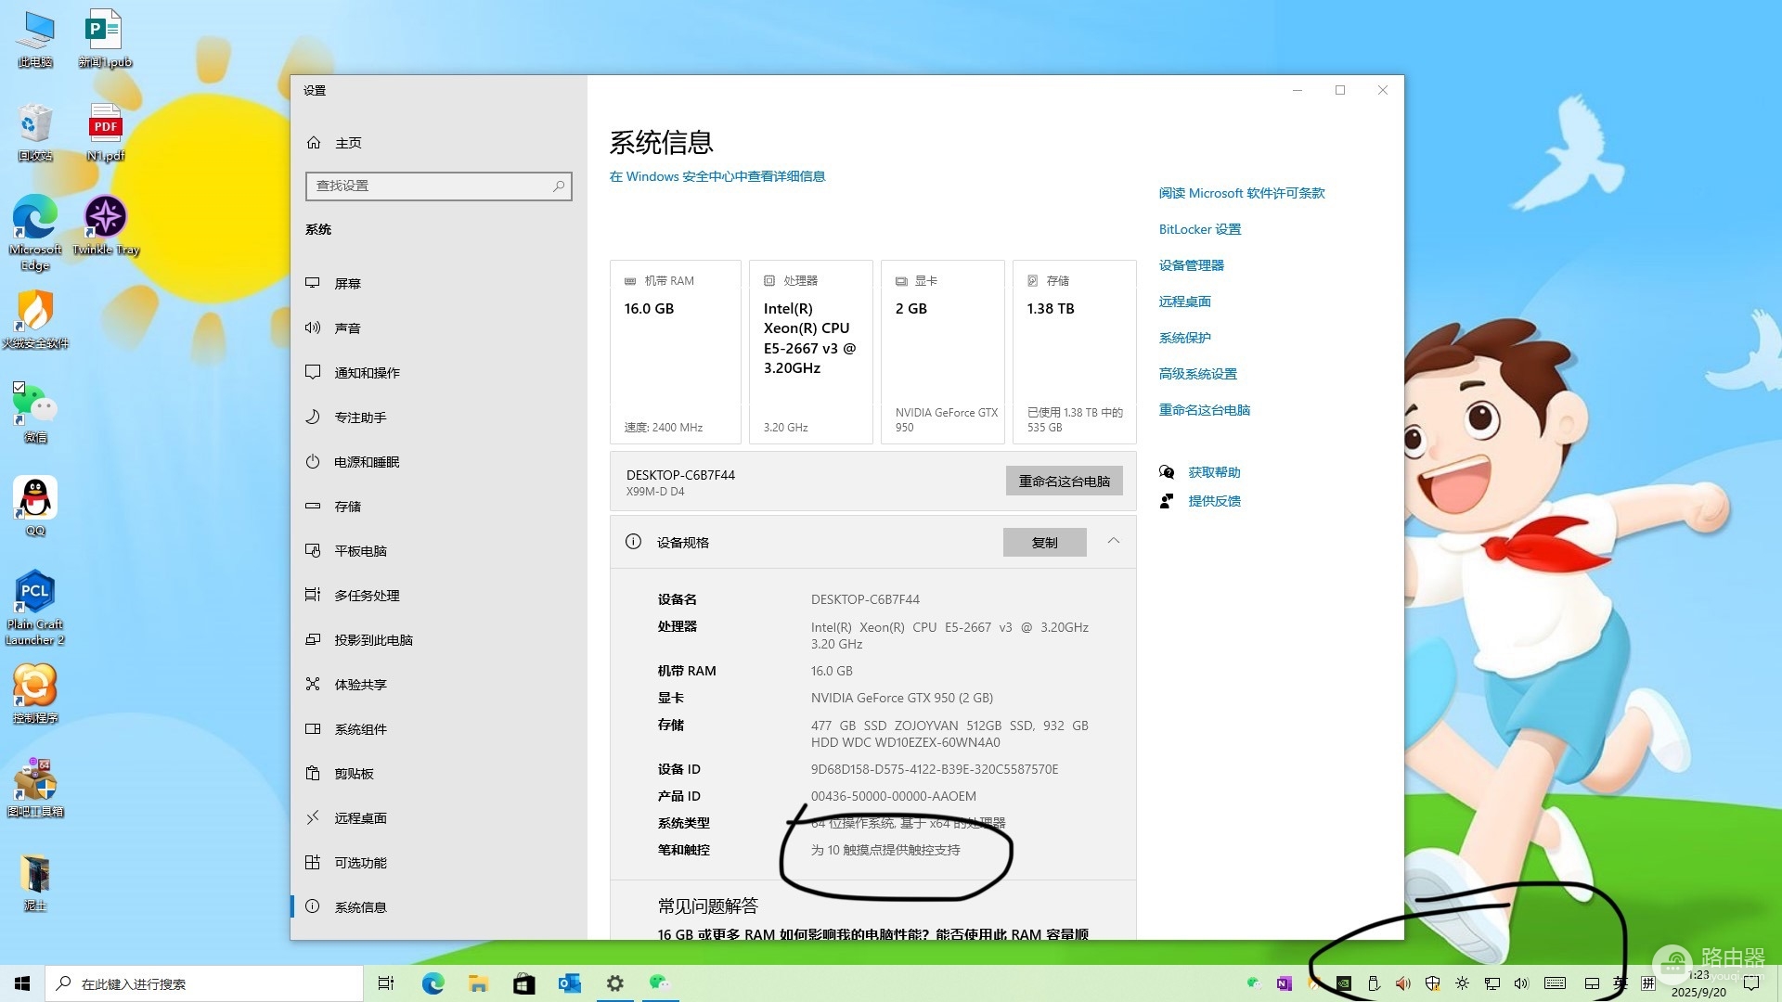Select the Twinkle Tray desktop icon
Viewport: 1782px width, 1002px height.
click(x=106, y=225)
